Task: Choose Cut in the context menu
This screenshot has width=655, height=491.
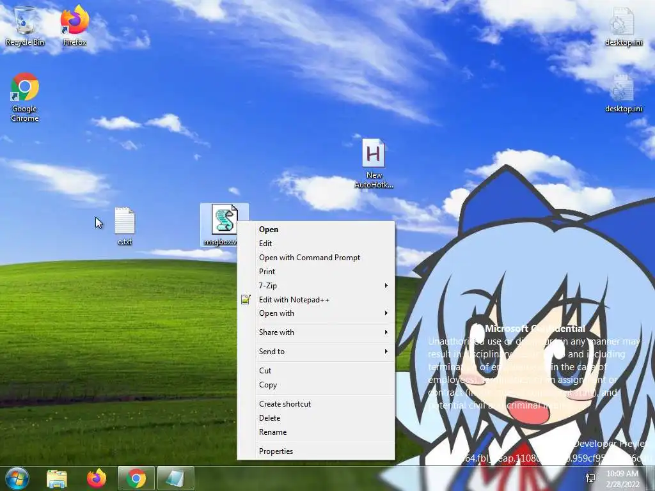Action: pos(316,370)
